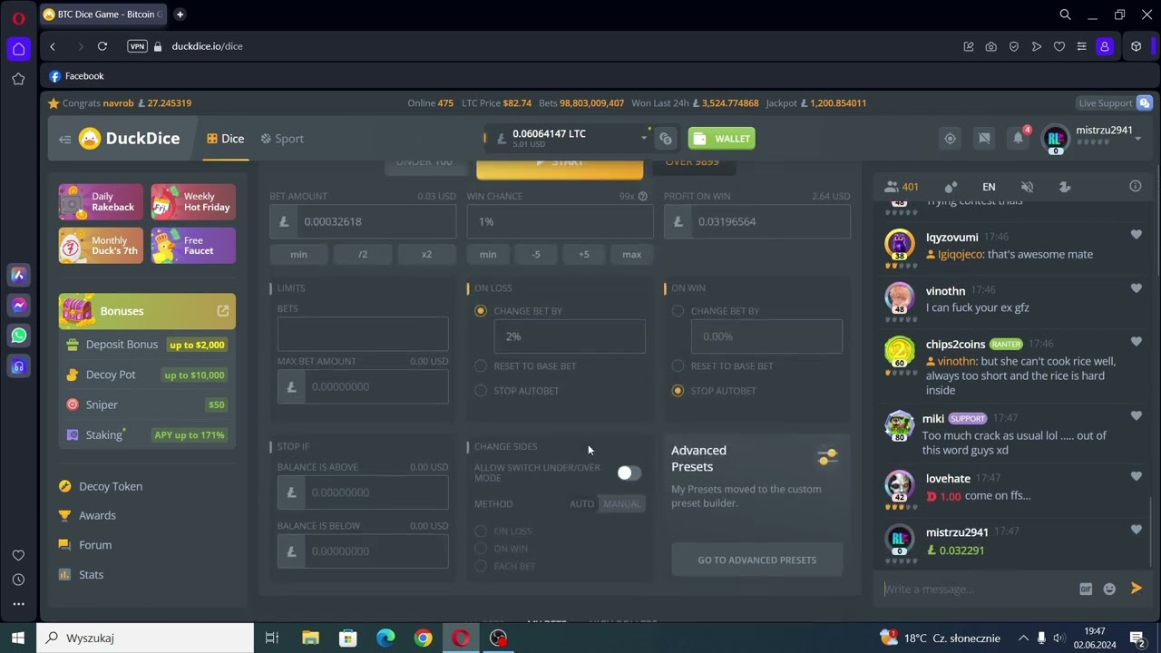The width and height of the screenshot is (1161, 653).
Task: Switch to the Dice tab
Action: 225,139
